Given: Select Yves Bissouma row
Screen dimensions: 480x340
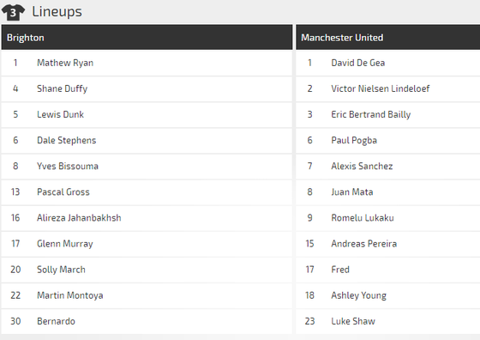Looking at the screenshot, I should coord(147,167).
